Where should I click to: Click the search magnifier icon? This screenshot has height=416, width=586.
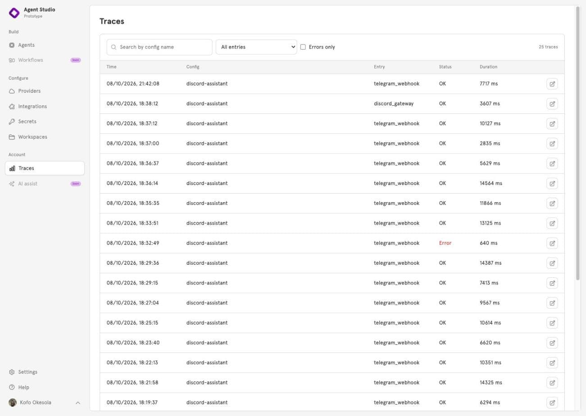click(114, 47)
